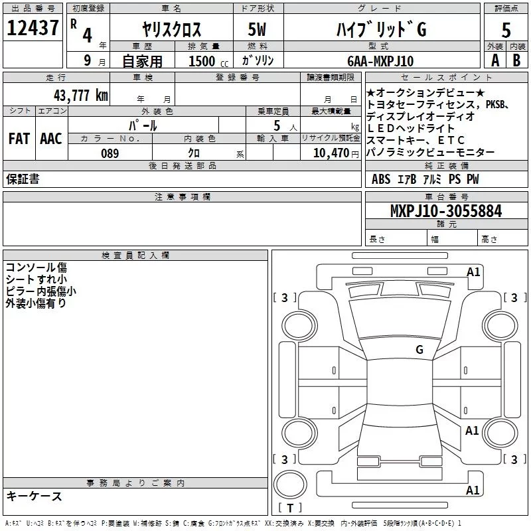Click lot number 12437
531x531 pixels.
coord(33,28)
